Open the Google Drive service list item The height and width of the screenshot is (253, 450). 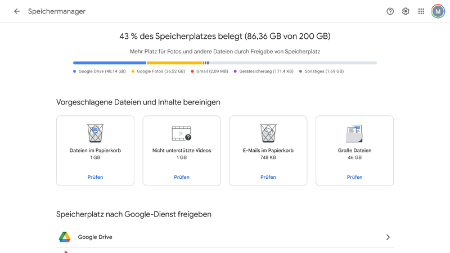[x=225, y=237]
